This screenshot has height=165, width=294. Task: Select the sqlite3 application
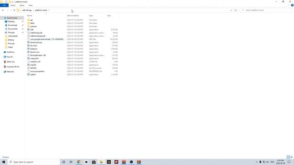33,74
